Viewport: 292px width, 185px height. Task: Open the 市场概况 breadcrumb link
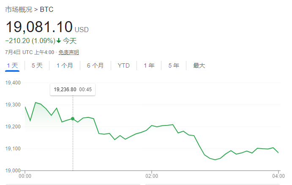[18, 9]
